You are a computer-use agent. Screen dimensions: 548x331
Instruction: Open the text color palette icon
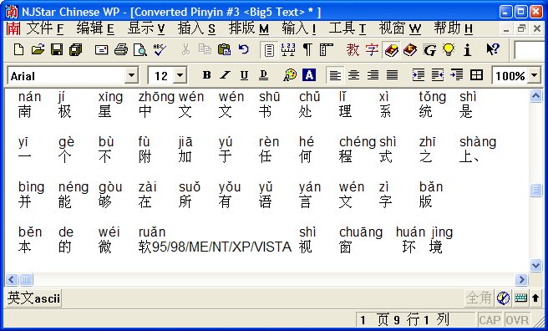point(290,74)
